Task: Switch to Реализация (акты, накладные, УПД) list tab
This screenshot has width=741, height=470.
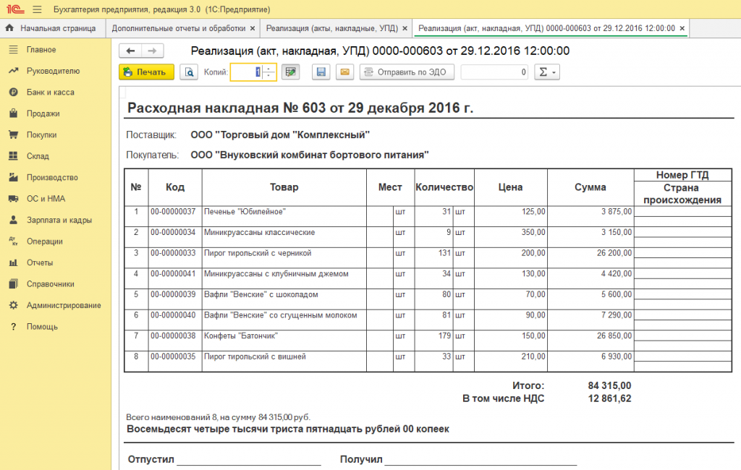Action: point(331,28)
